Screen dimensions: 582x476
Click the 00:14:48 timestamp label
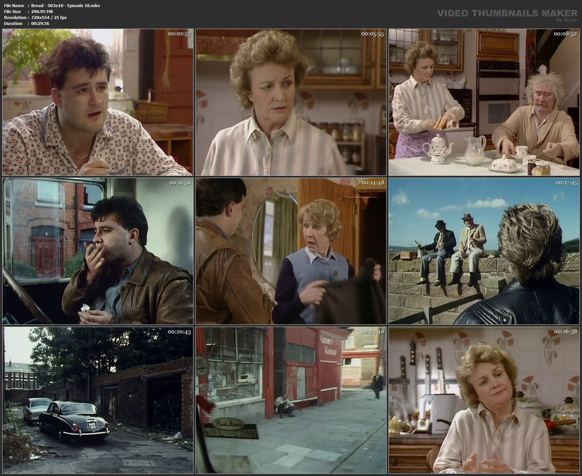point(373,183)
